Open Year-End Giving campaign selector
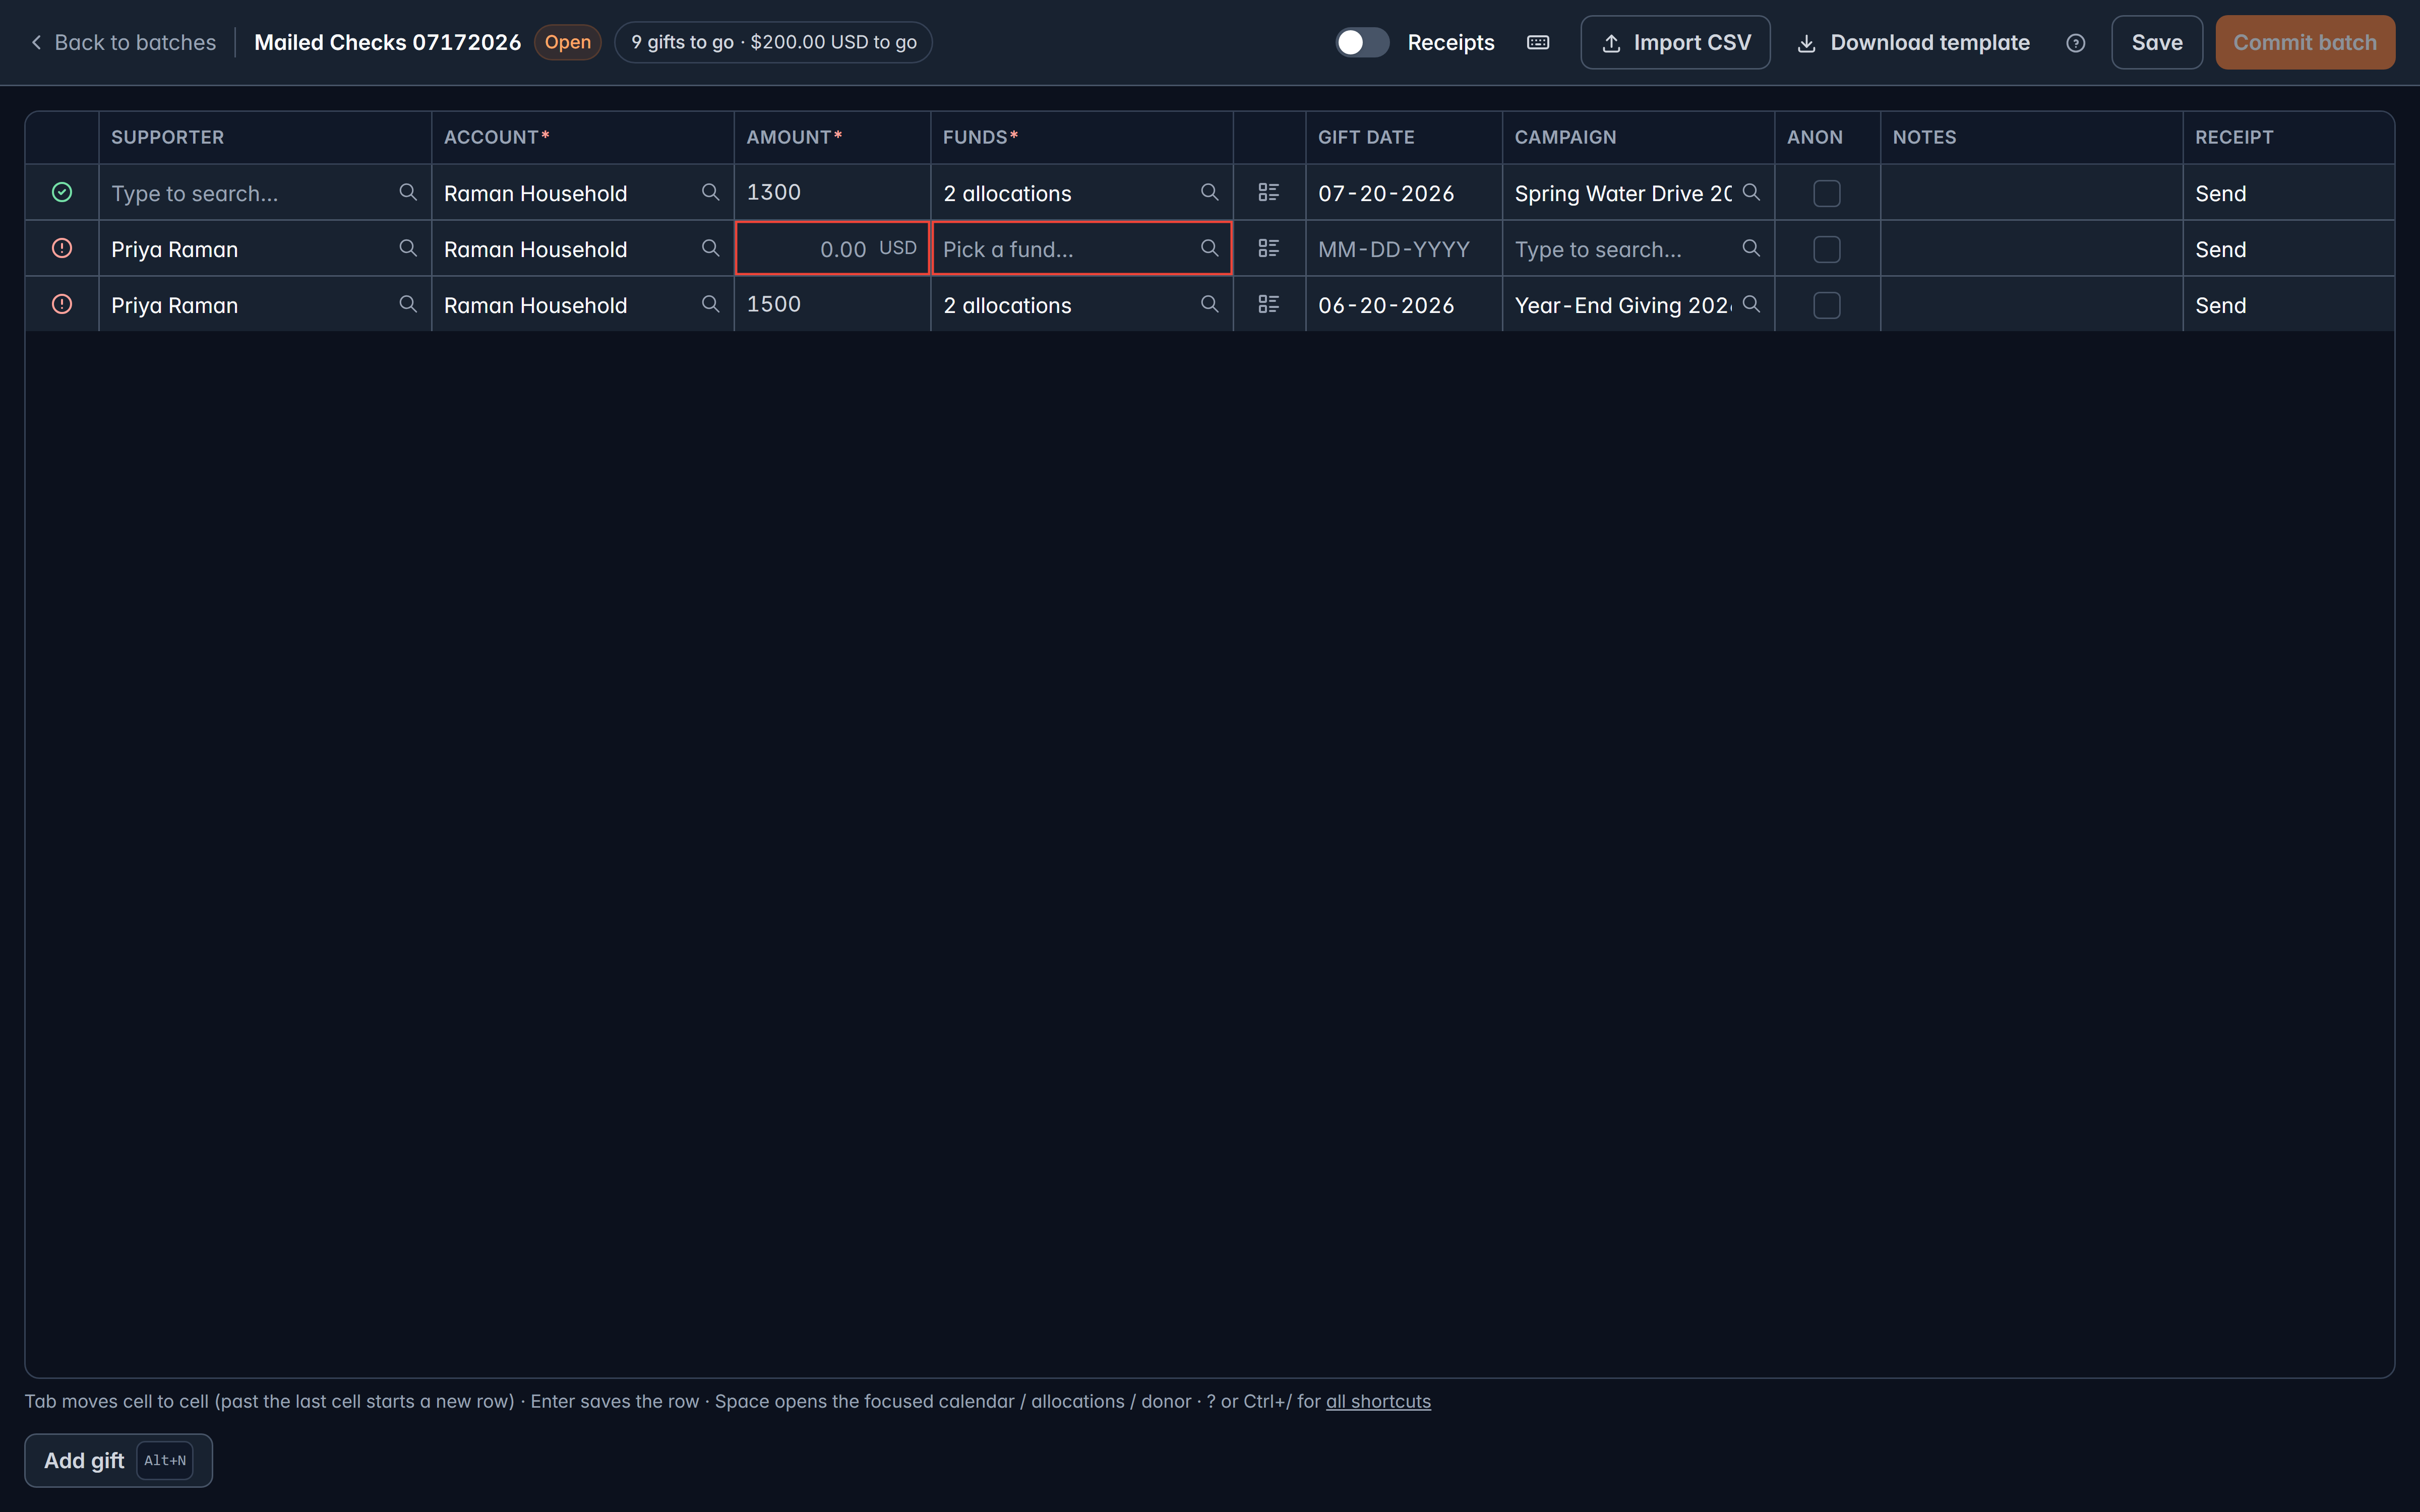 pyautogui.click(x=1638, y=304)
